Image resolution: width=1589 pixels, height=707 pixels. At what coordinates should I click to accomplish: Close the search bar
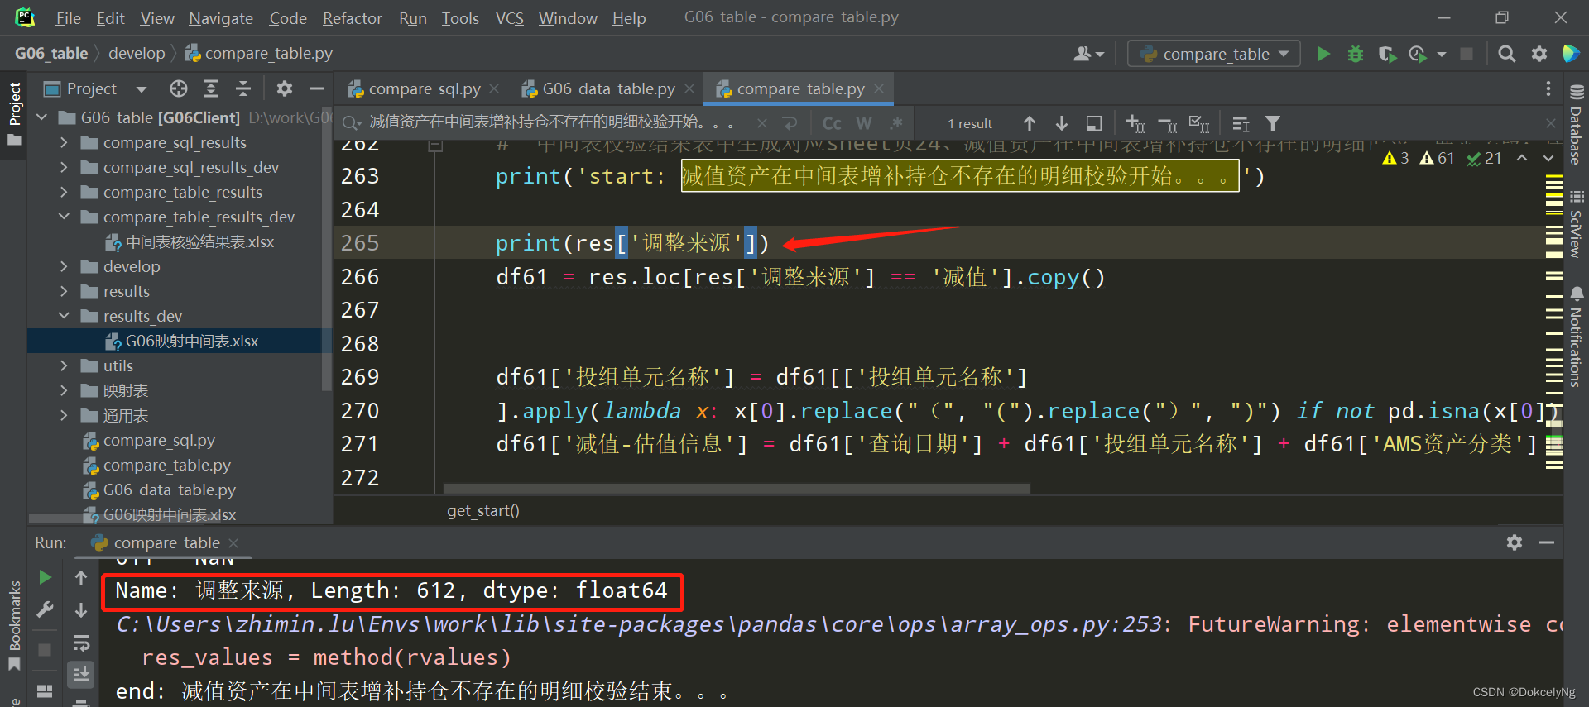[1550, 123]
